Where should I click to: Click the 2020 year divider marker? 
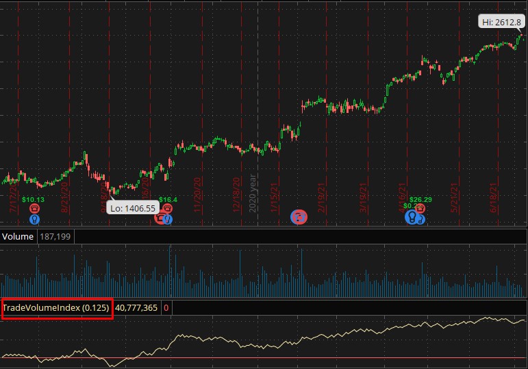click(253, 193)
